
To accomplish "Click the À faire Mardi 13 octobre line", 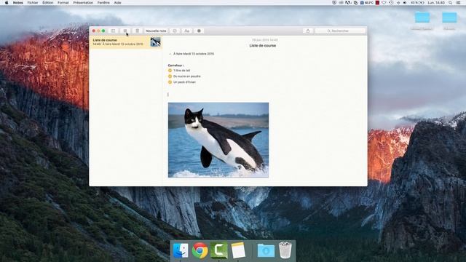I will tap(194, 54).
